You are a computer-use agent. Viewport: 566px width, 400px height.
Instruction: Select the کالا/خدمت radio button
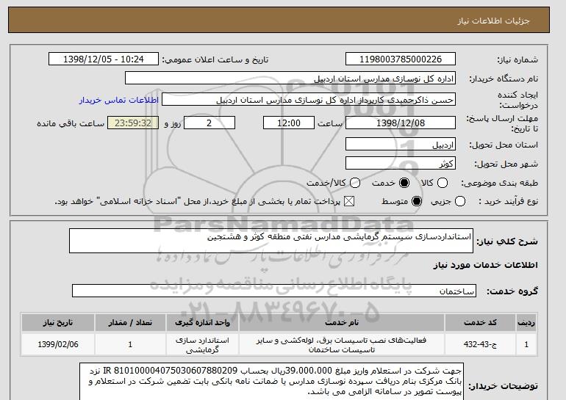coord(355,183)
